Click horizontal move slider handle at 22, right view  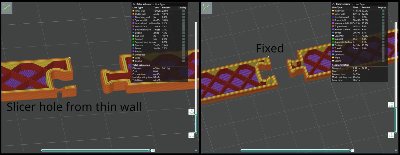point(349,150)
